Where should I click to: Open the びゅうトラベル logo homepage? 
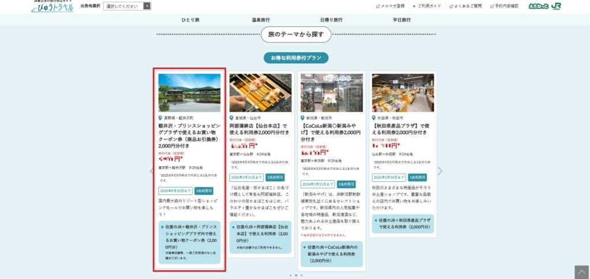[x=52, y=6]
